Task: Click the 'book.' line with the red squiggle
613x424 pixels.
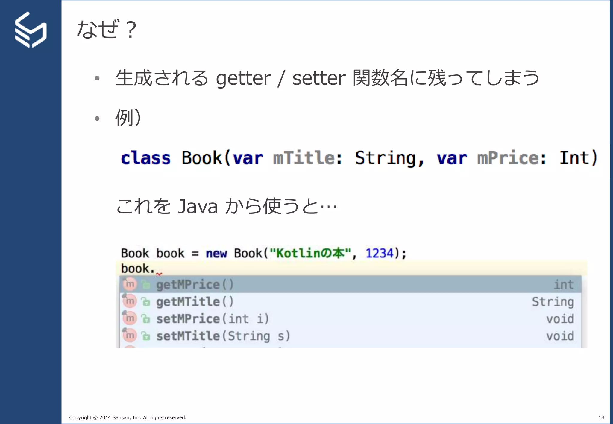Action: [x=142, y=269]
